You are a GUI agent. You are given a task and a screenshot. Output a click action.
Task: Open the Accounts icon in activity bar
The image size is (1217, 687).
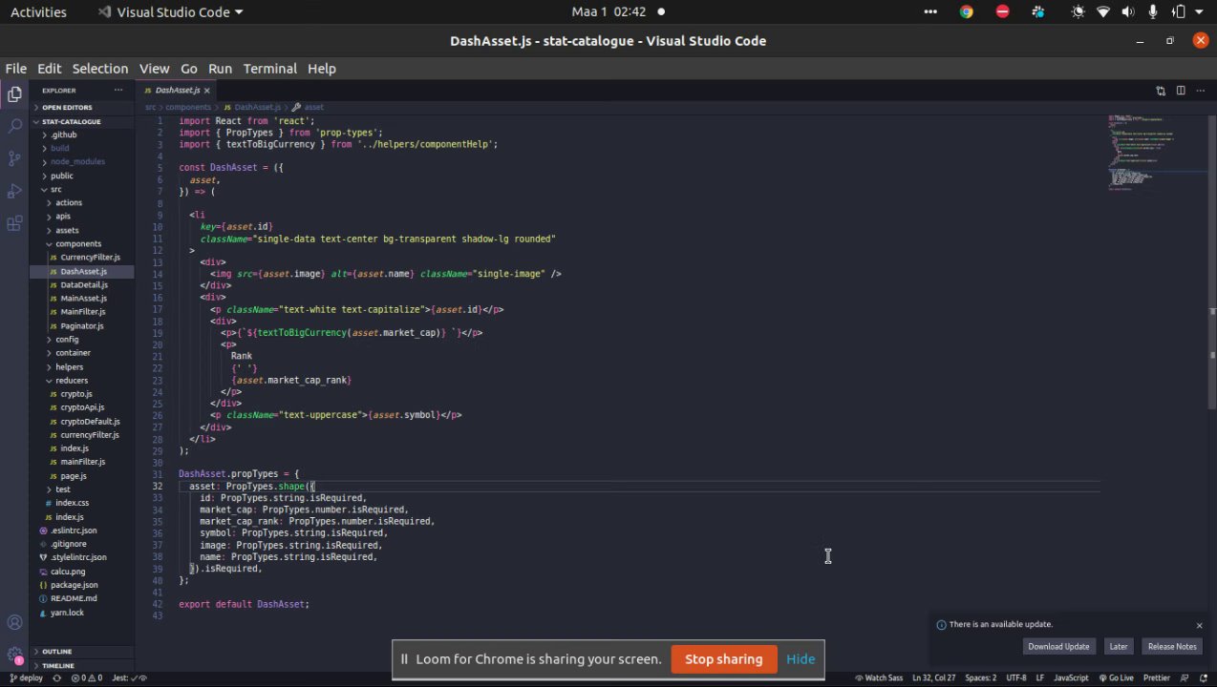click(14, 623)
